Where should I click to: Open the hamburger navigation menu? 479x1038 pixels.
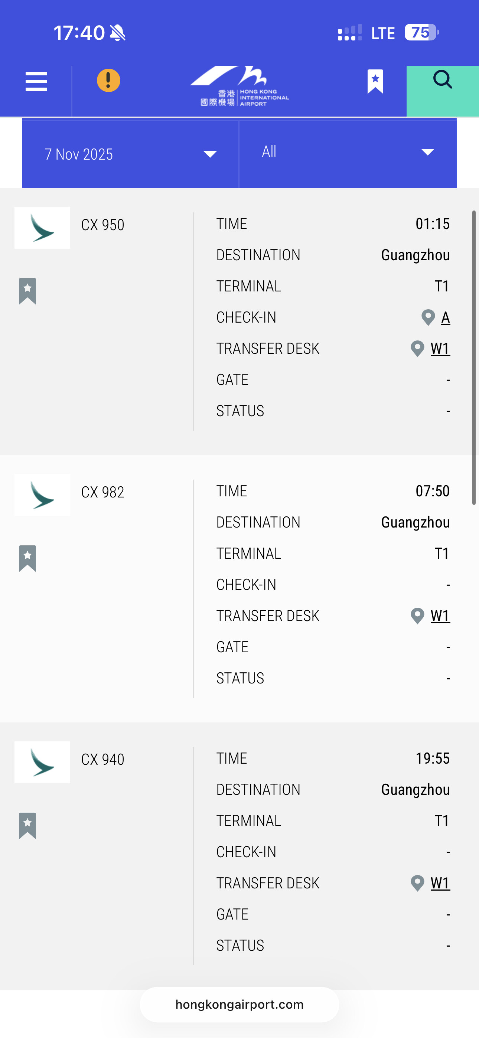click(36, 82)
